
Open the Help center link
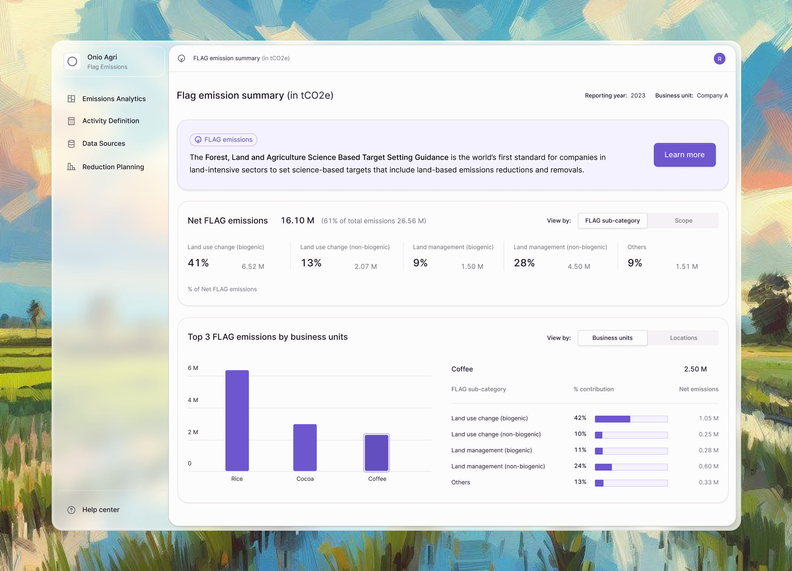coord(94,510)
